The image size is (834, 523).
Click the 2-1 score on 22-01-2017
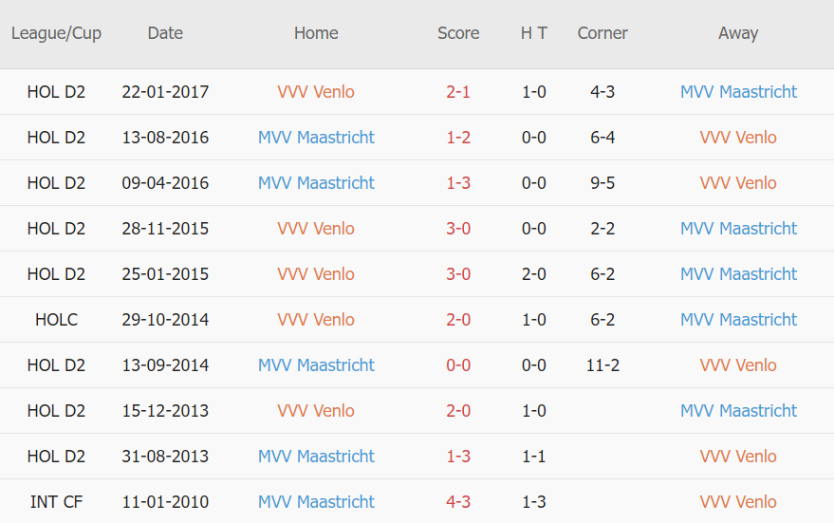coord(458,92)
